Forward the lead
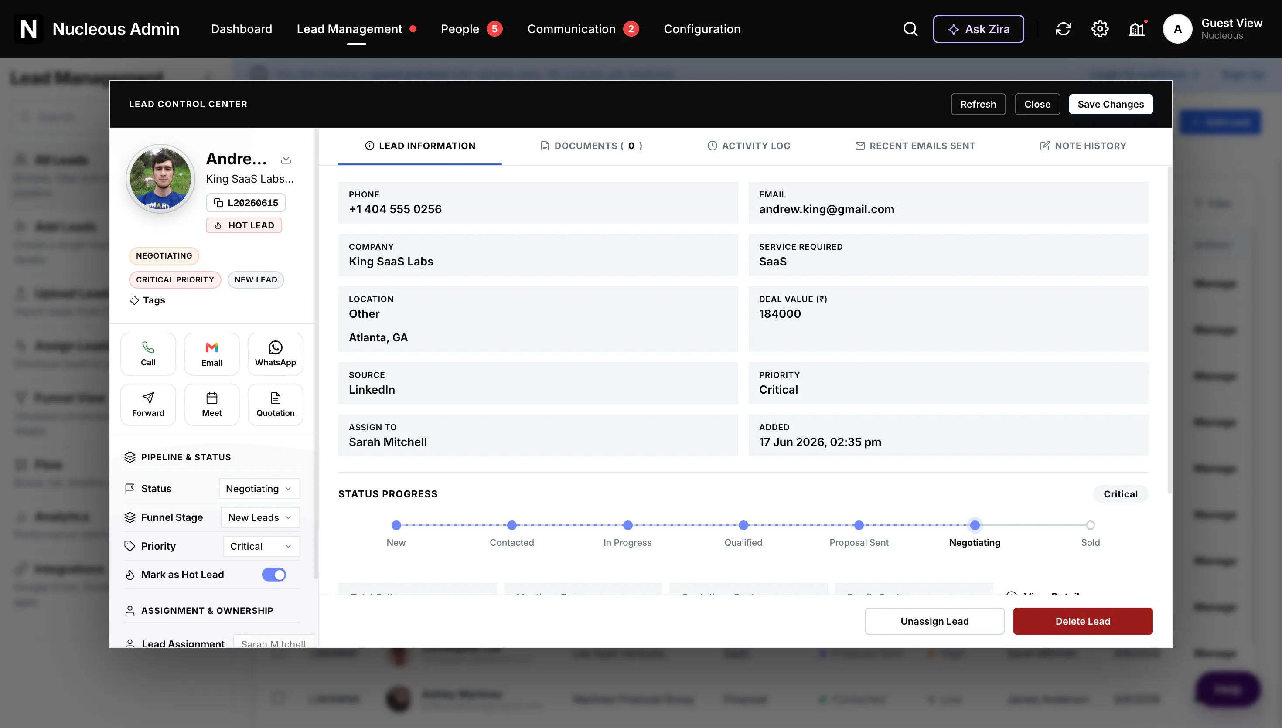Image resolution: width=1282 pixels, height=728 pixels. click(148, 405)
